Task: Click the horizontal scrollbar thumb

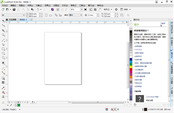Action: coord(98,102)
